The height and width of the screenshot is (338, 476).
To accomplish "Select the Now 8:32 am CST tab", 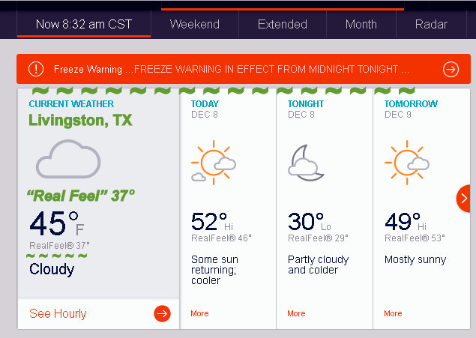I will pos(83,24).
